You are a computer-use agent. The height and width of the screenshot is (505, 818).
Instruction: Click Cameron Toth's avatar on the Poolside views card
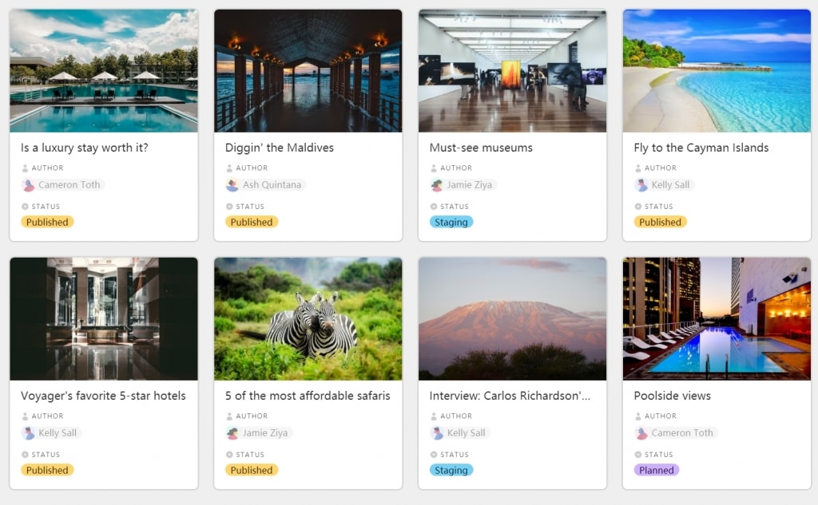coord(641,433)
